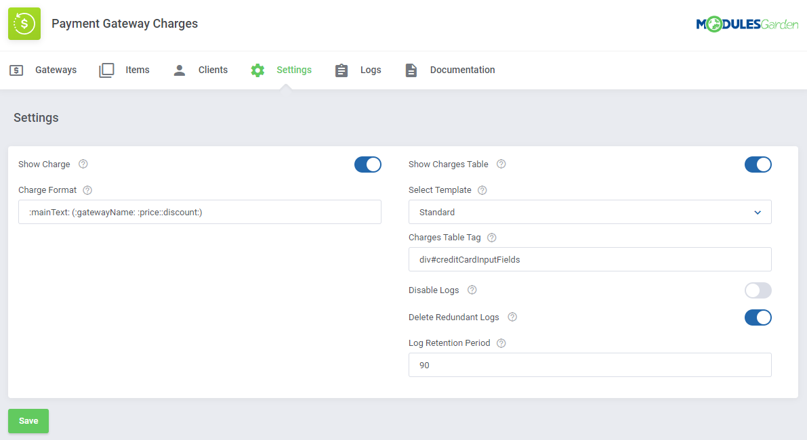Click the Payment Gateway Charges dollar logo

(x=24, y=24)
